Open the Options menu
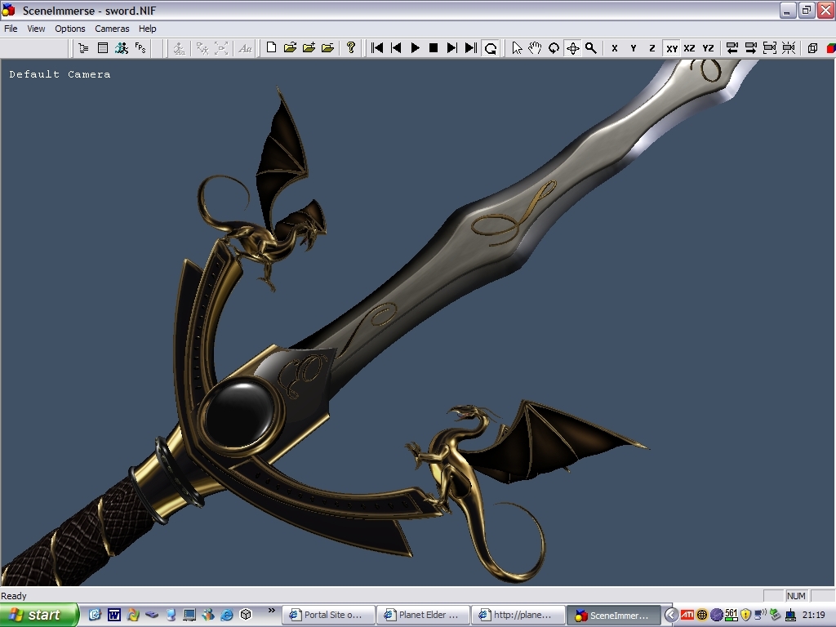 [x=70, y=29]
